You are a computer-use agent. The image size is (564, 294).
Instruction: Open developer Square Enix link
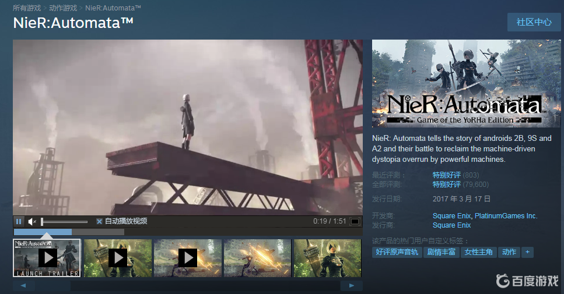pos(451,216)
